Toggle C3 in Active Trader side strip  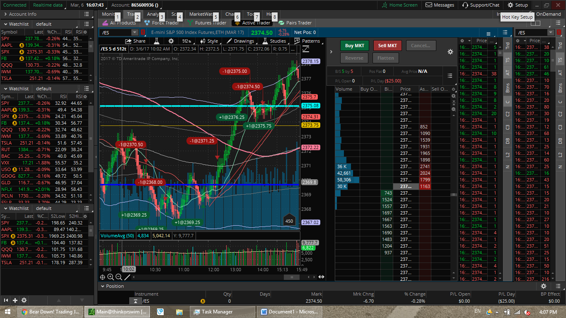(x=508, y=127)
